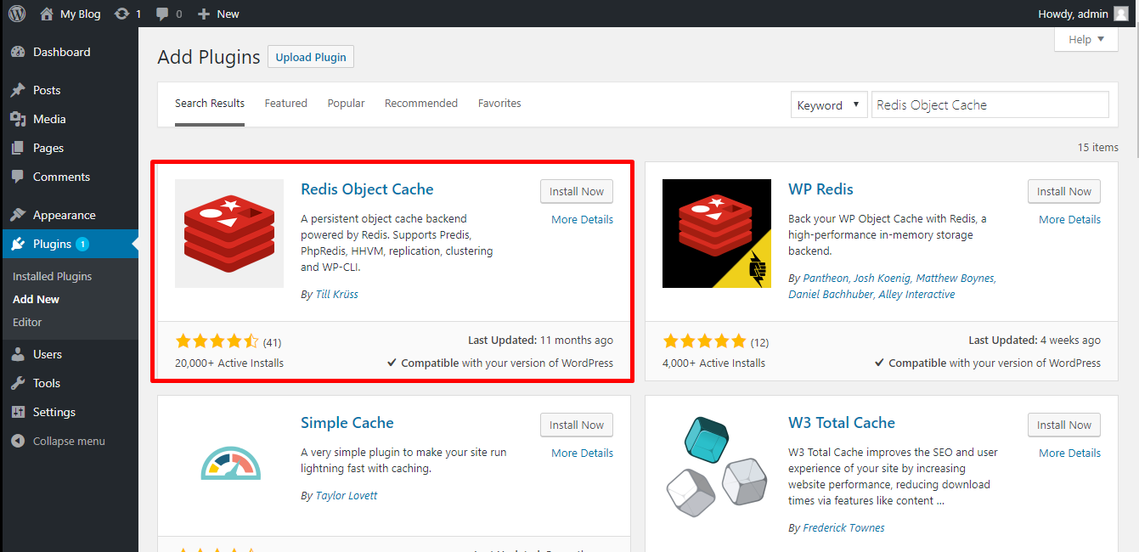Open the Simple Cache title link
This screenshot has width=1139, height=552.
(347, 423)
